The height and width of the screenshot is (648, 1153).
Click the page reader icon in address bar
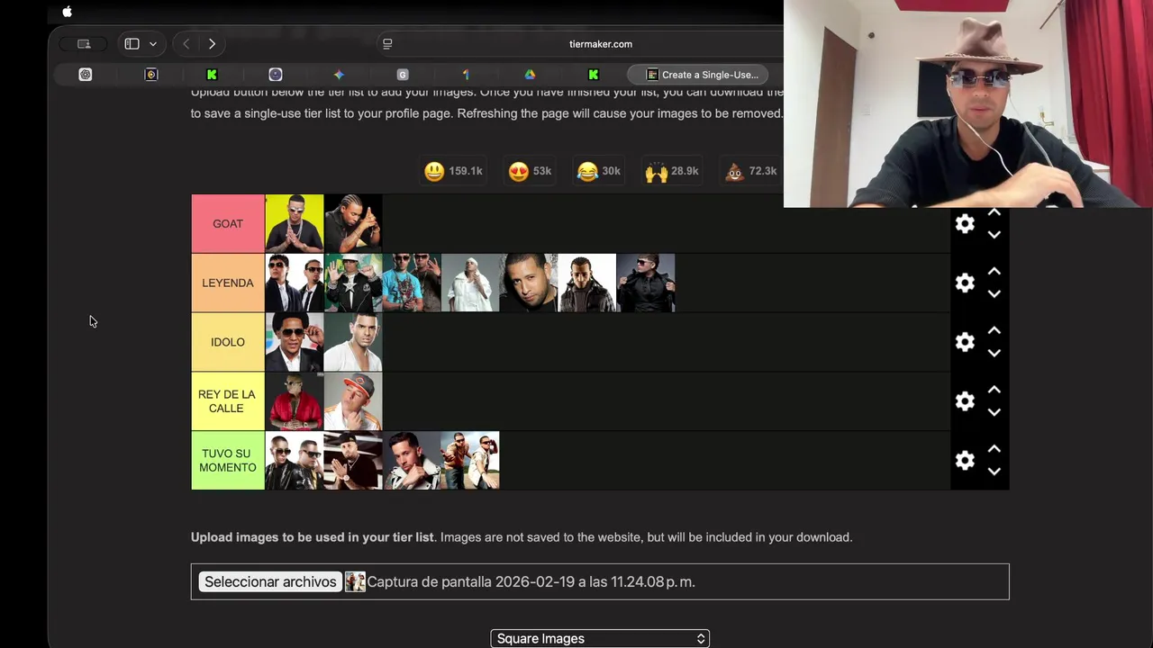tap(387, 44)
